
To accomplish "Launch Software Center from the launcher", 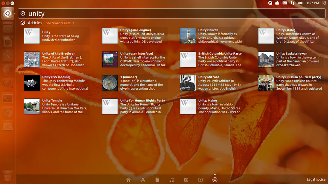I will pos(8,56).
